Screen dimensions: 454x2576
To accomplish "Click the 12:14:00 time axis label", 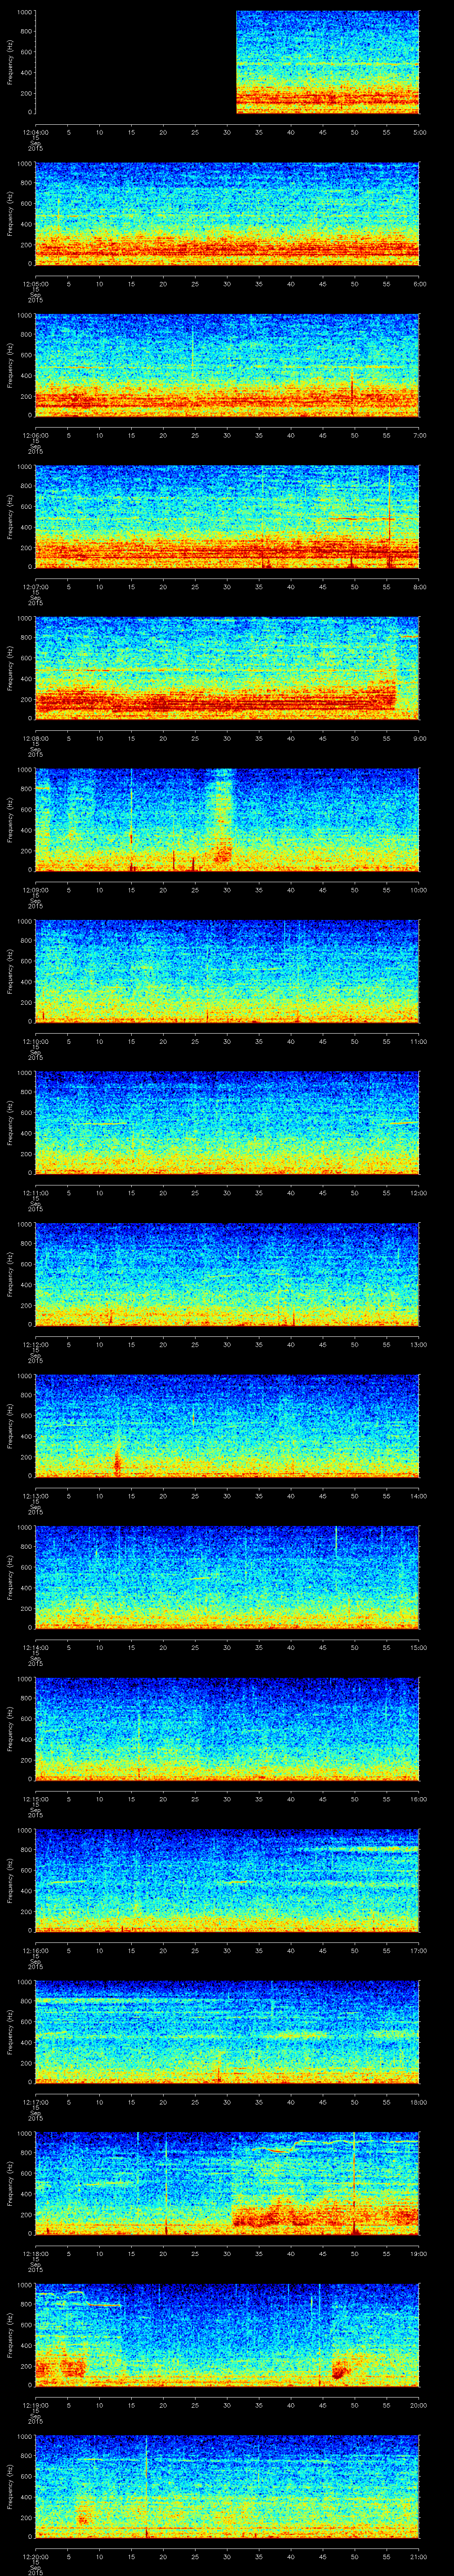I will 35,1647.
